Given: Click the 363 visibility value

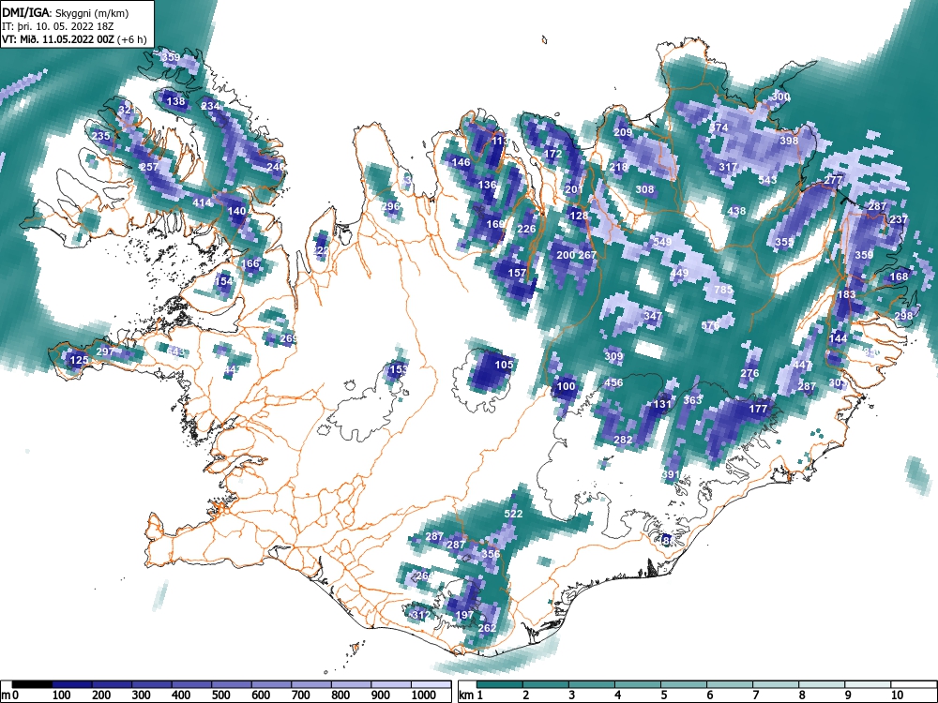Looking at the screenshot, I should [x=692, y=400].
